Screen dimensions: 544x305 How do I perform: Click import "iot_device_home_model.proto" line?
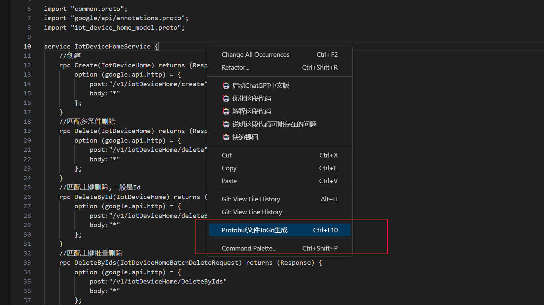(114, 28)
